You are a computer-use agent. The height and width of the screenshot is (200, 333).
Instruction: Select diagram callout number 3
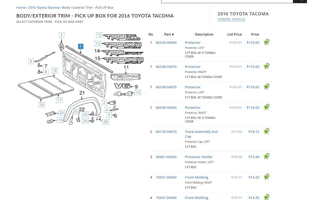[x=62, y=35]
